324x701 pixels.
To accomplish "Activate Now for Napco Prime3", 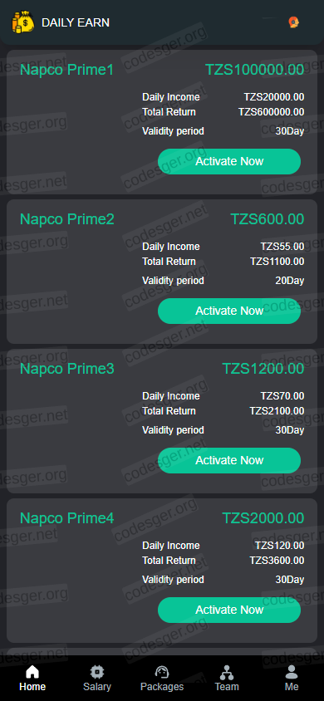I will tap(229, 460).
